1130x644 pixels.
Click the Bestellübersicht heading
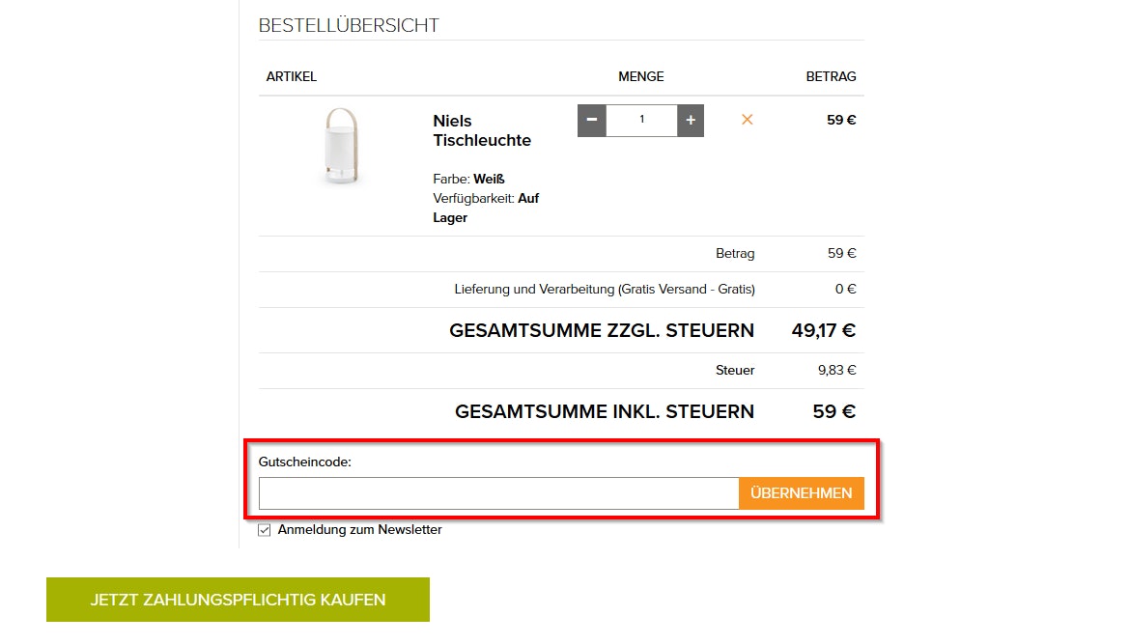(349, 26)
